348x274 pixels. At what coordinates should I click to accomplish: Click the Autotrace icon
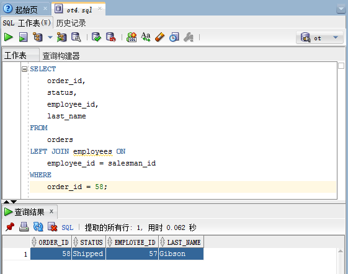[61, 37]
